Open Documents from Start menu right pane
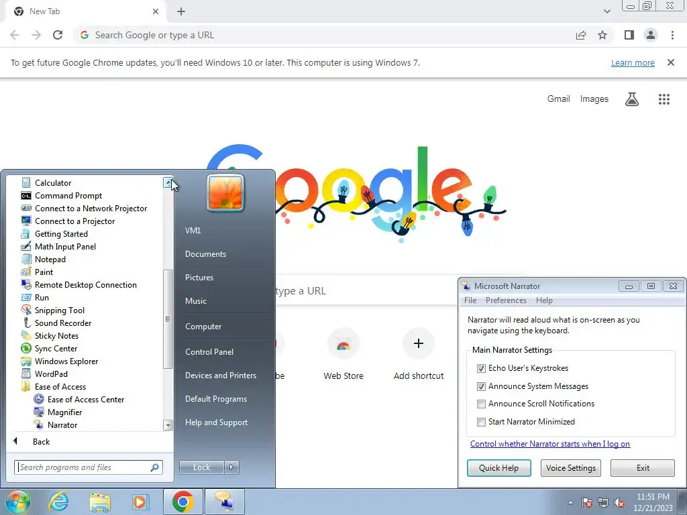 pyautogui.click(x=205, y=254)
